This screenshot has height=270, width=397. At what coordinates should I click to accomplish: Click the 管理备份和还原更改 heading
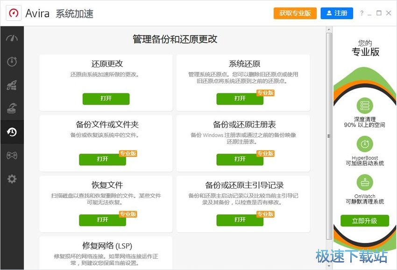[175, 39]
